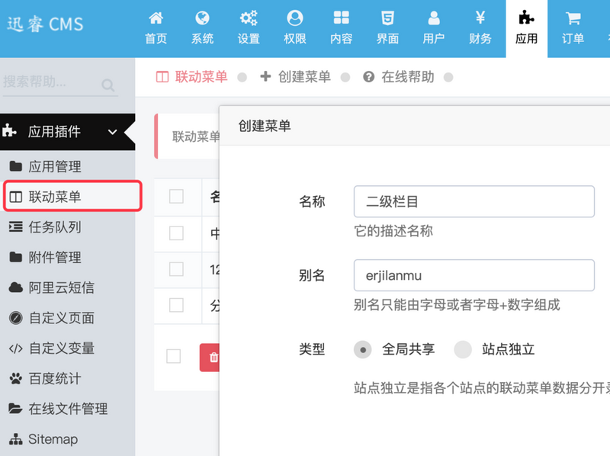The image size is (610, 456).
Task: Click the 自定义变量 code icon
Action: [15, 348]
